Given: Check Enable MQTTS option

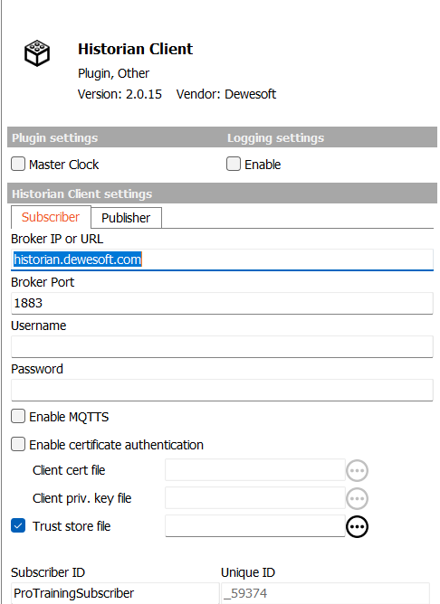Looking at the screenshot, I should (18, 417).
